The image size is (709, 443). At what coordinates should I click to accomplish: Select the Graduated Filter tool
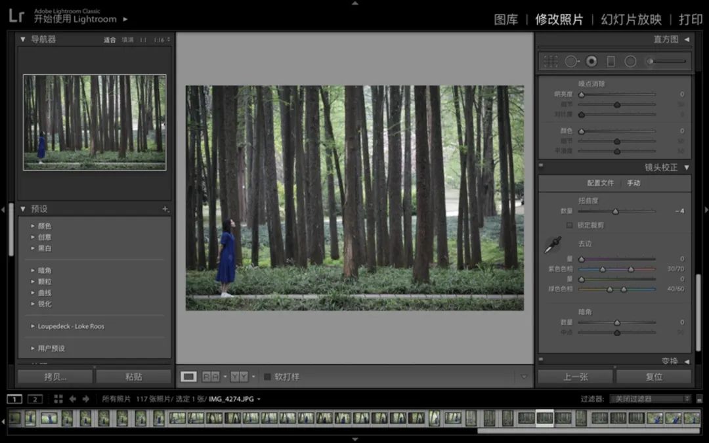tap(611, 61)
